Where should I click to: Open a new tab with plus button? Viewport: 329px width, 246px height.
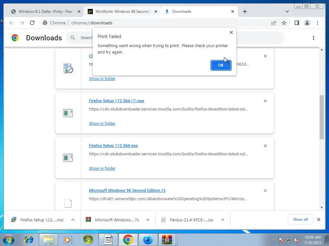coord(245,12)
